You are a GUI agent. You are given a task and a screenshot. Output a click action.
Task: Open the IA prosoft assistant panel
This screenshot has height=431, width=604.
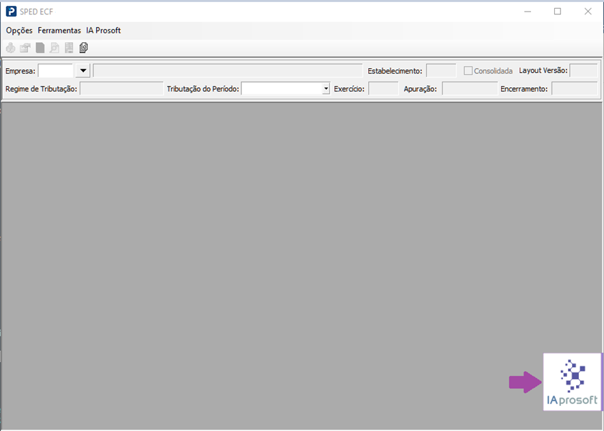[x=572, y=382]
